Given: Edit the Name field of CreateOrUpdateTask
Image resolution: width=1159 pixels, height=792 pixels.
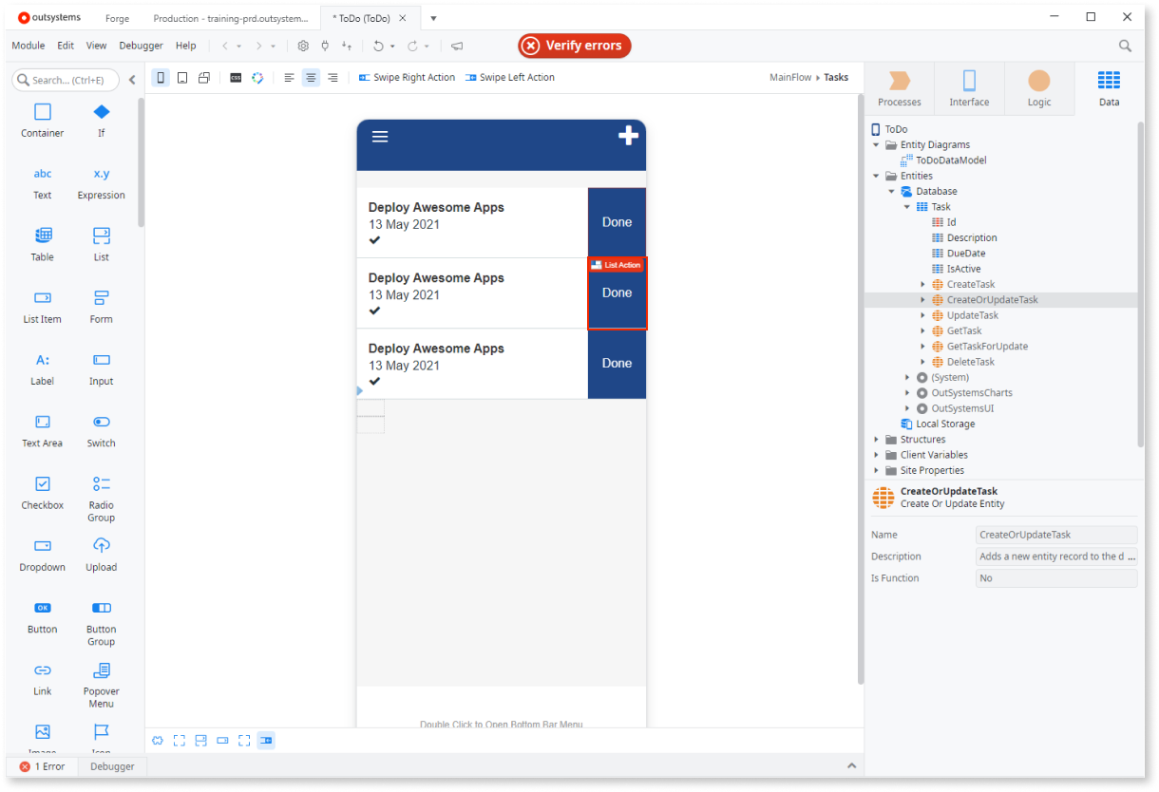Looking at the screenshot, I should [x=1055, y=535].
